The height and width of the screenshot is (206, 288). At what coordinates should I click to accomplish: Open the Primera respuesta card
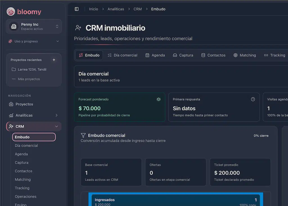pyautogui.click(x=214, y=107)
